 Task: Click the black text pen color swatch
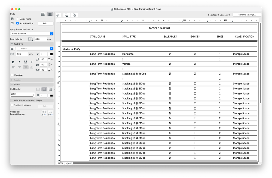click(51, 54)
